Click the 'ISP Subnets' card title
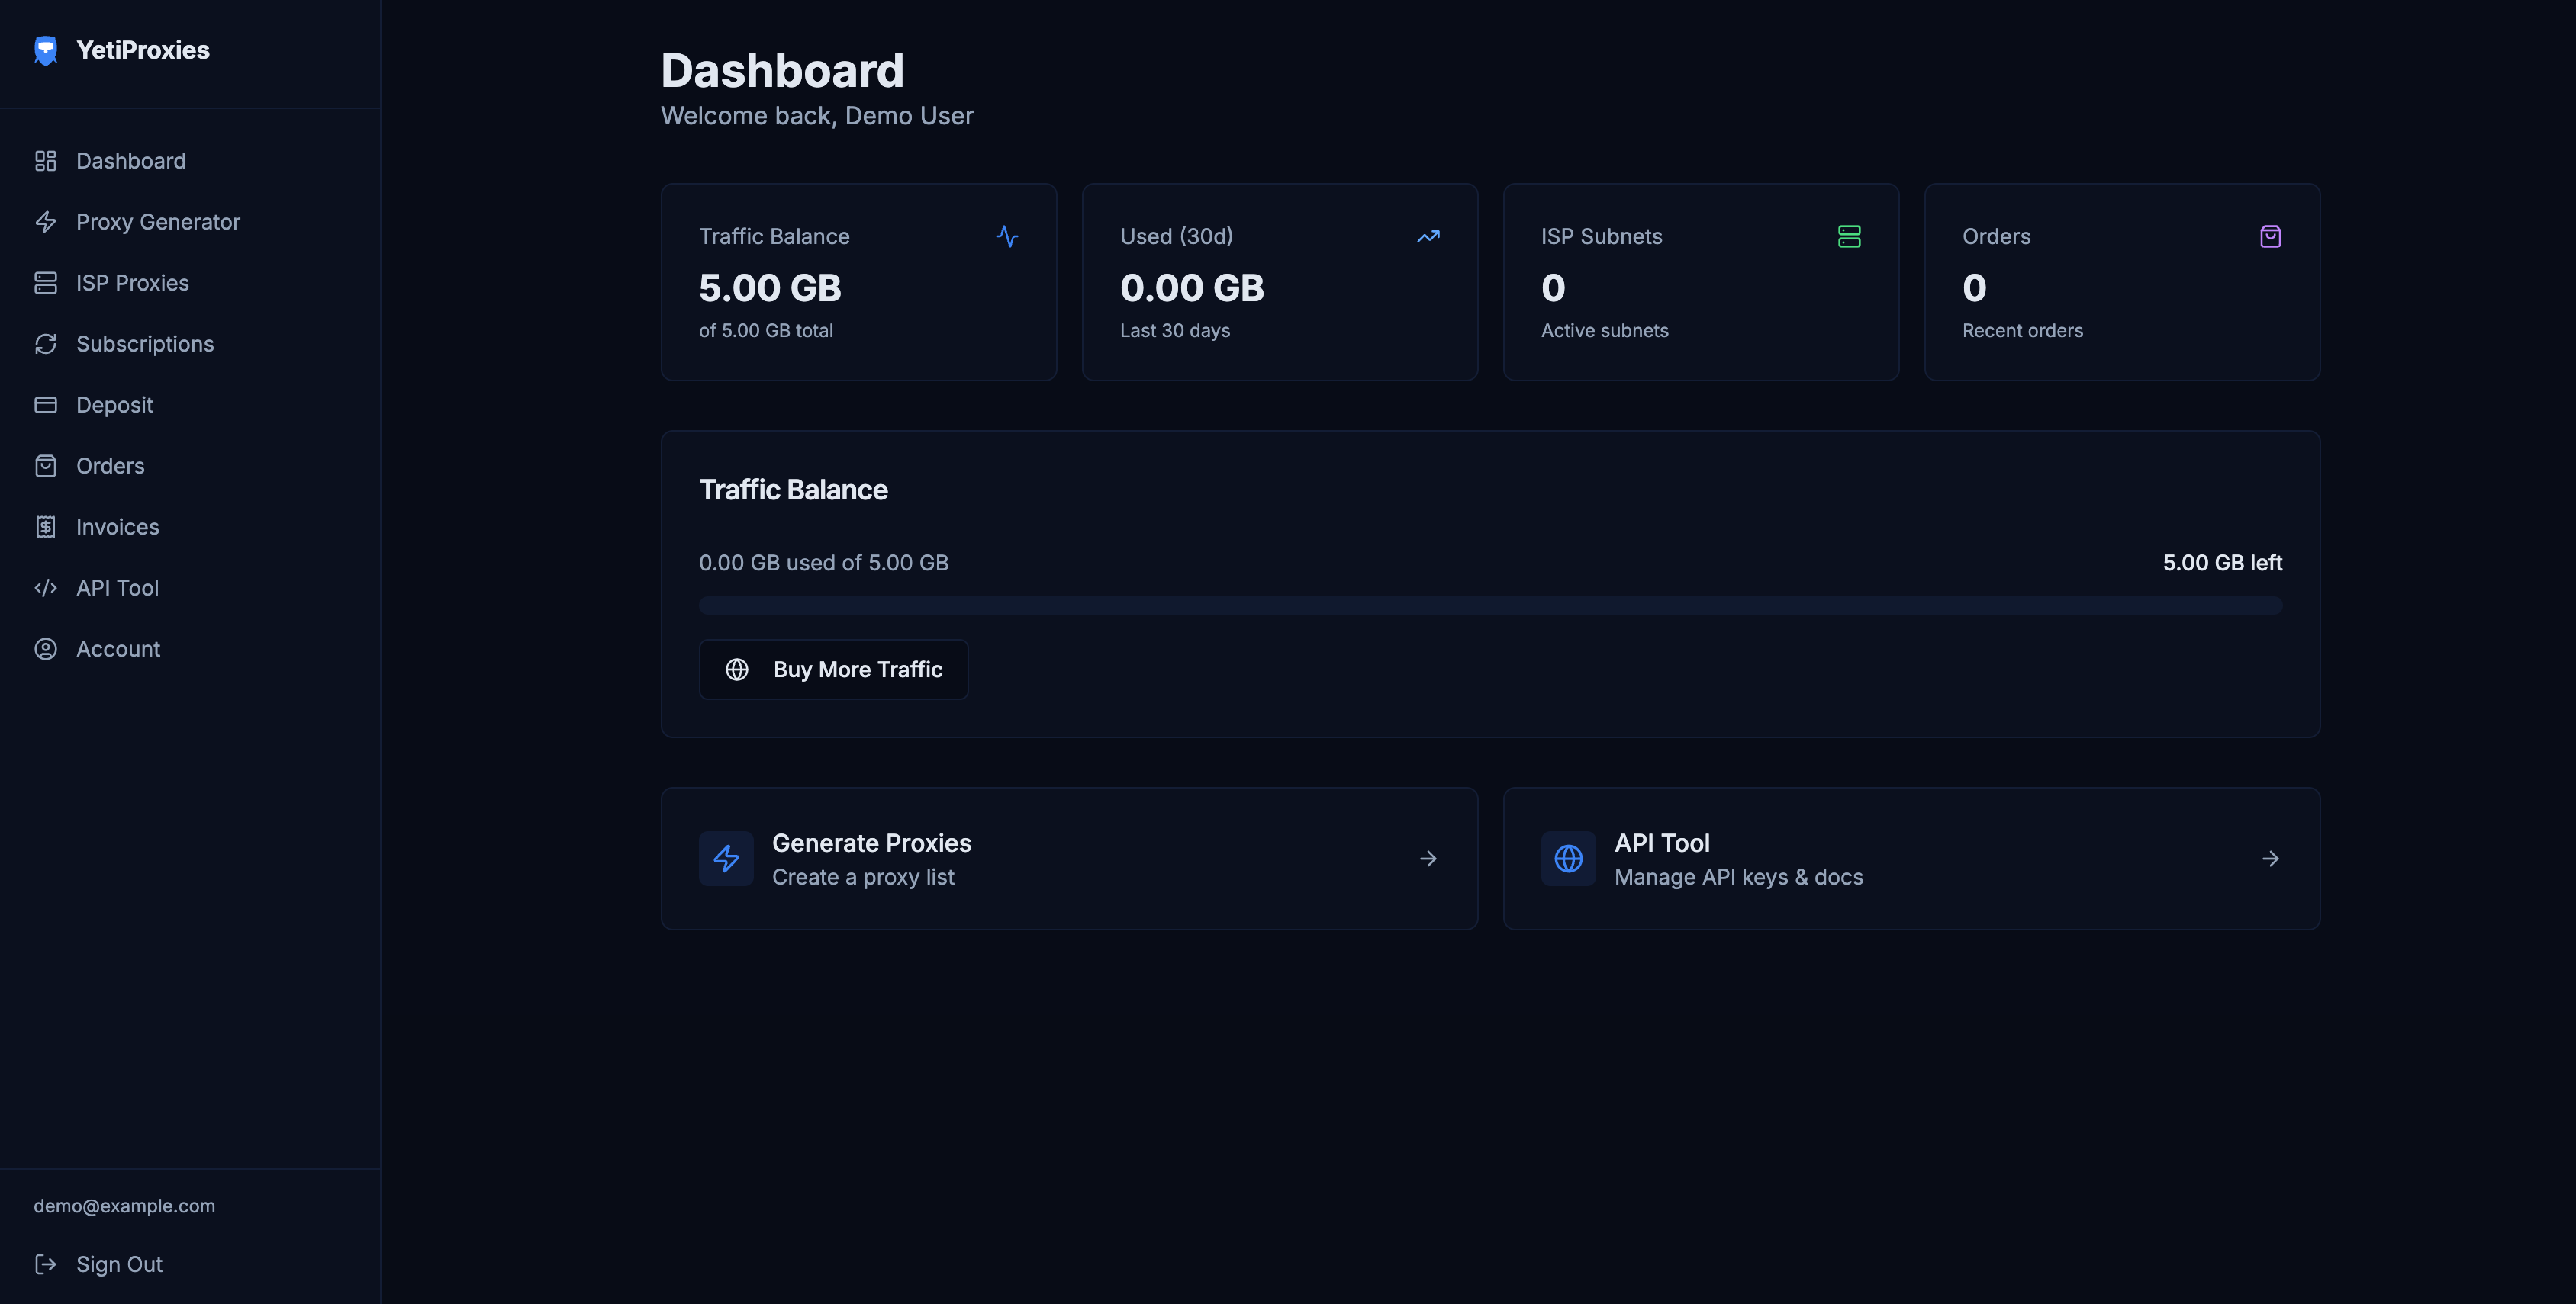The image size is (2576, 1304). (x=1601, y=237)
